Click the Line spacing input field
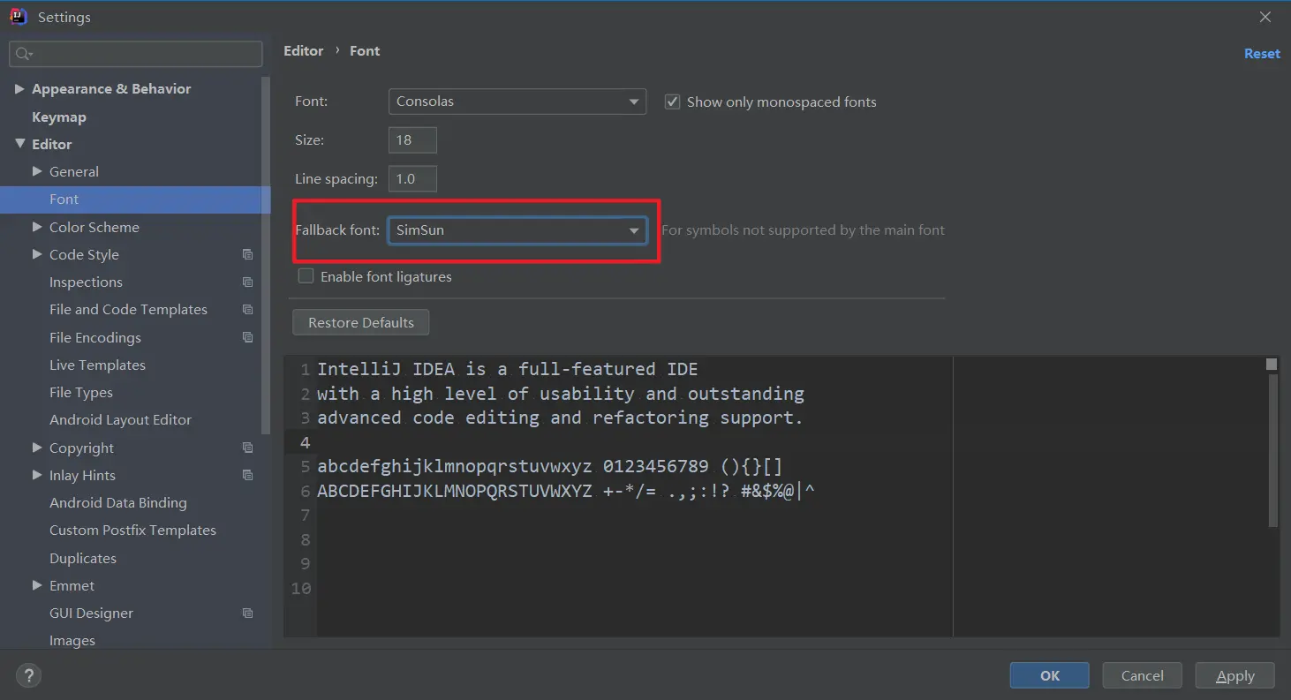 coord(412,179)
